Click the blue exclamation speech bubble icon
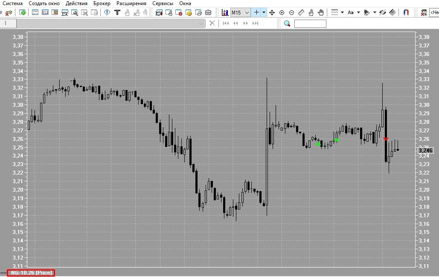Screen dimensions: 439x277 coord(107,13)
